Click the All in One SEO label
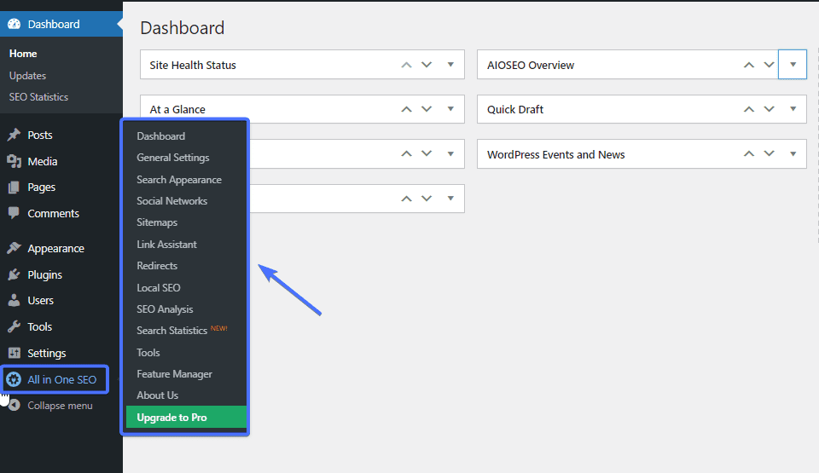This screenshot has height=473, width=819. (x=62, y=379)
